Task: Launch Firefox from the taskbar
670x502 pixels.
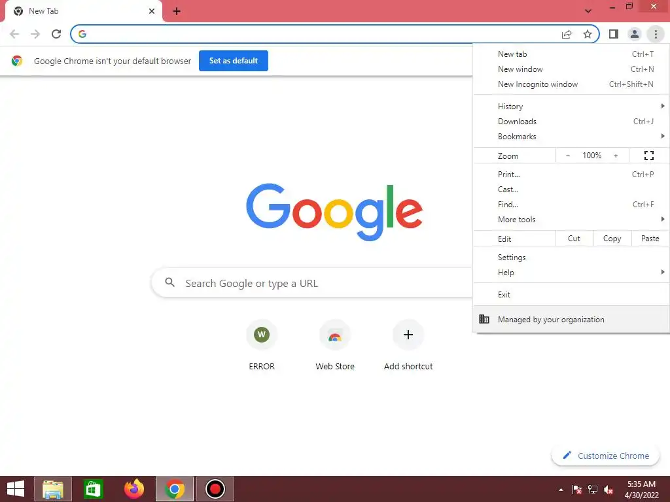Action: tap(134, 489)
